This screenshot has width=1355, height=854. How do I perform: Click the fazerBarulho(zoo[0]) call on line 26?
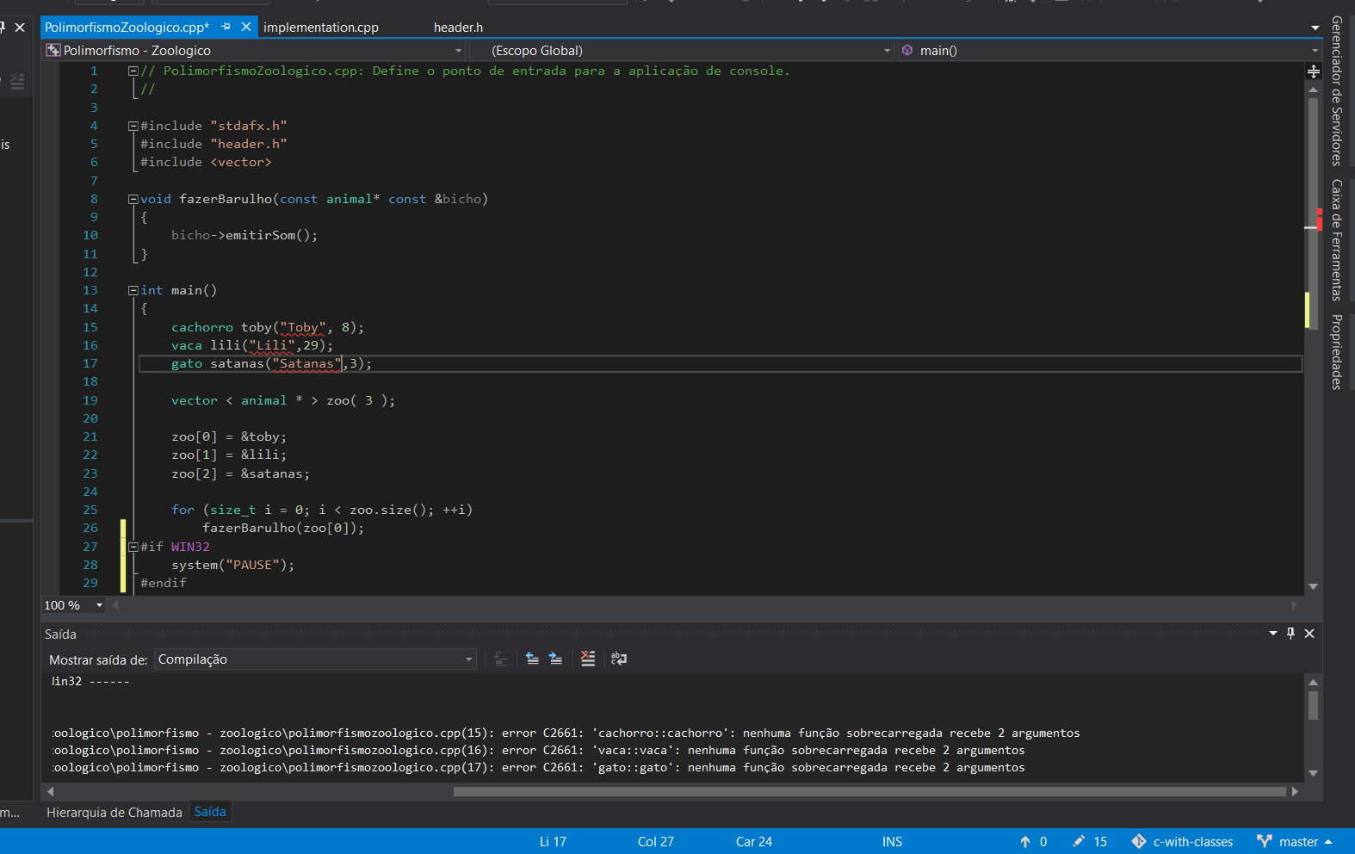(283, 528)
